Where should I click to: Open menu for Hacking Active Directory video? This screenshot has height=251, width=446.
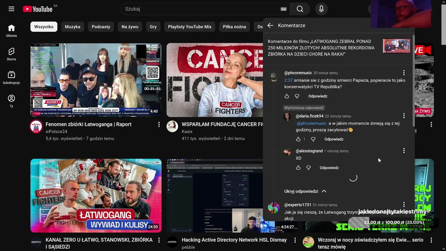coord(295,240)
